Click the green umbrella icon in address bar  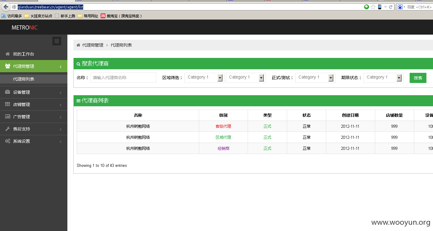tap(366, 7)
